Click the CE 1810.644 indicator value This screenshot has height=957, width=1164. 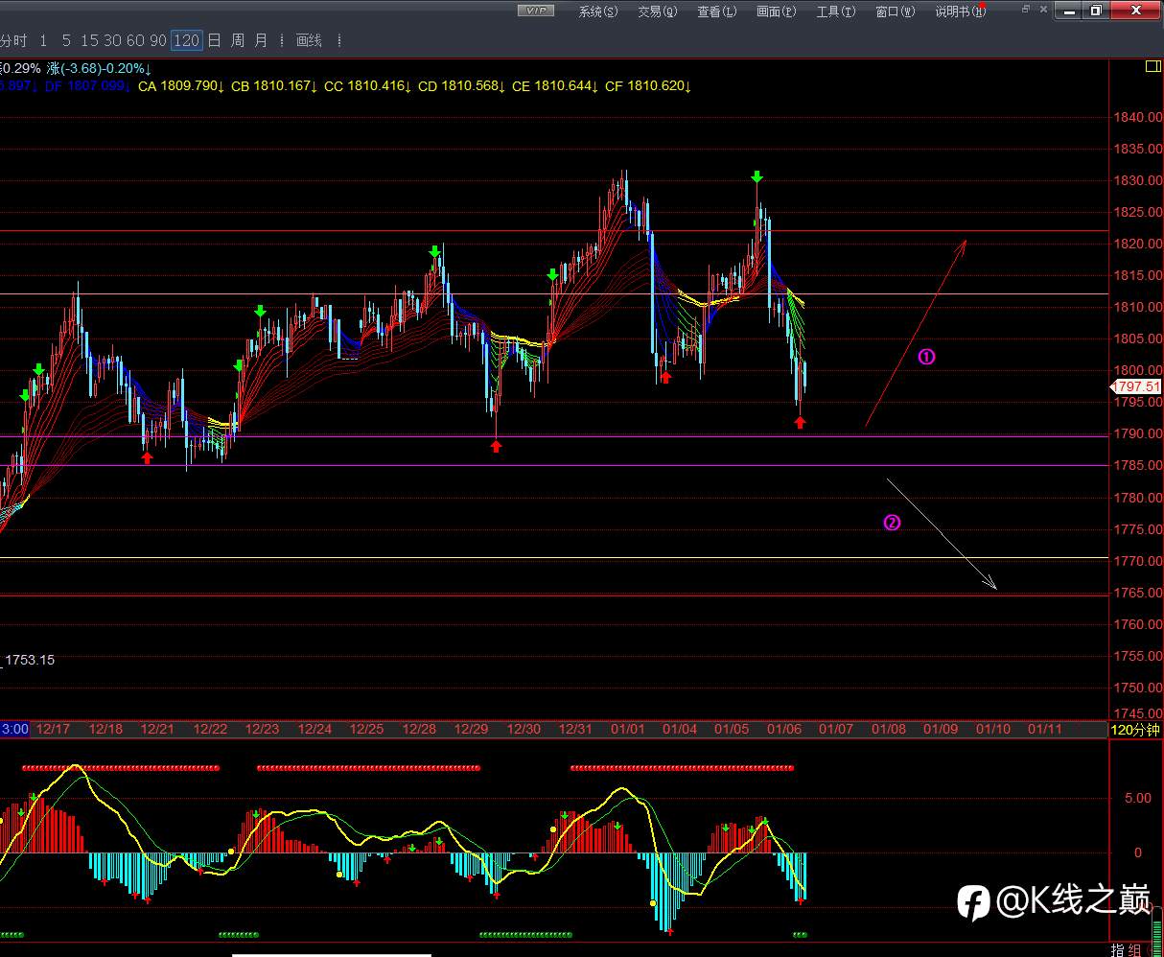click(x=556, y=86)
